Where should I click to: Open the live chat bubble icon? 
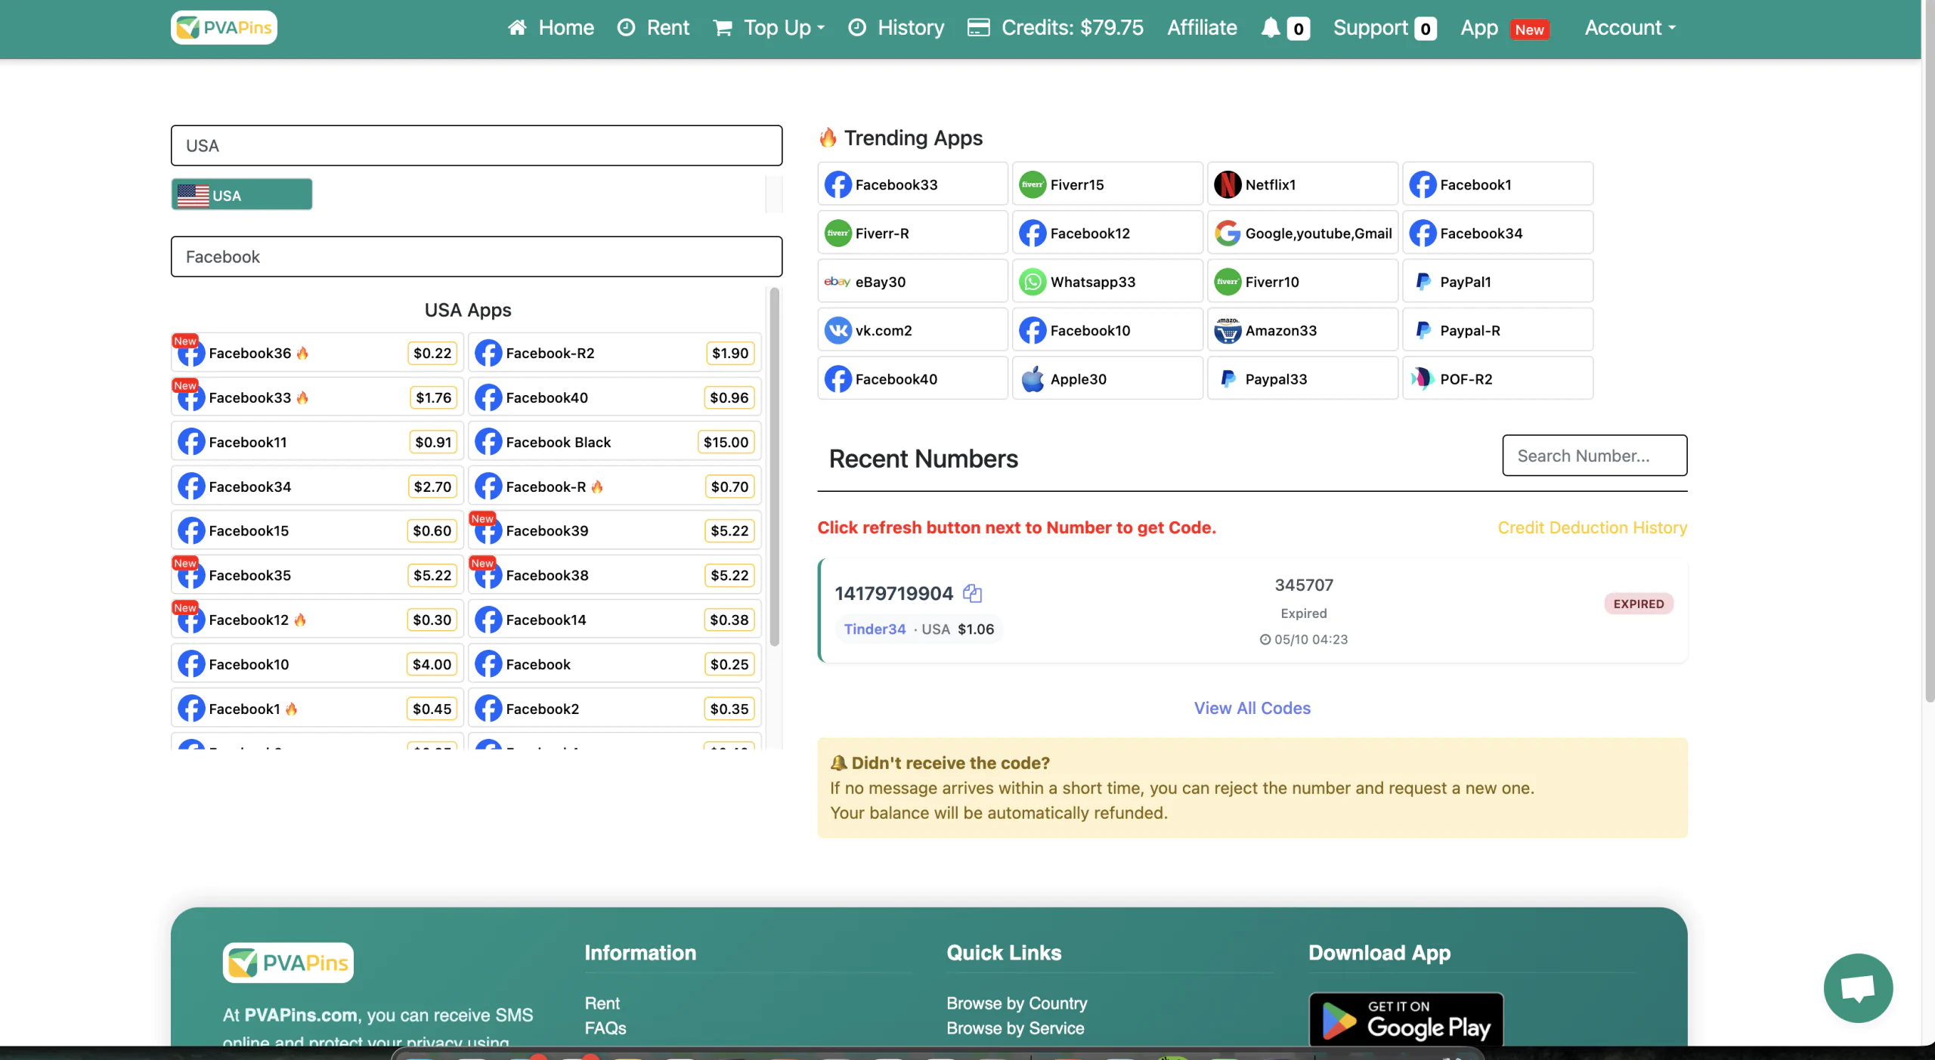click(x=1857, y=987)
